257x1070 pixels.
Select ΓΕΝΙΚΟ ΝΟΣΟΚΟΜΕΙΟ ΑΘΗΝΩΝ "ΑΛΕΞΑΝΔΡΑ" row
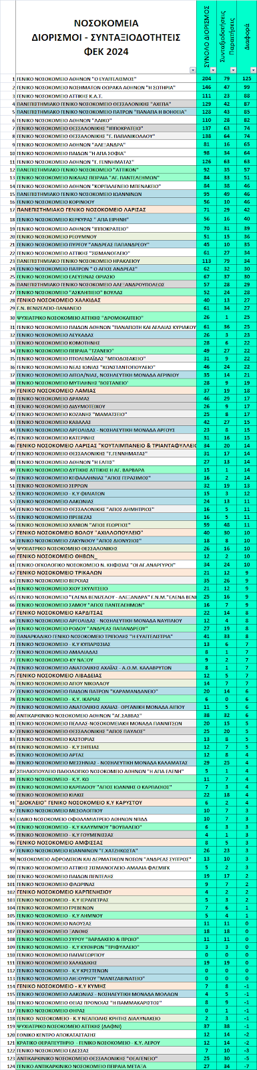click(x=128, y=144)
